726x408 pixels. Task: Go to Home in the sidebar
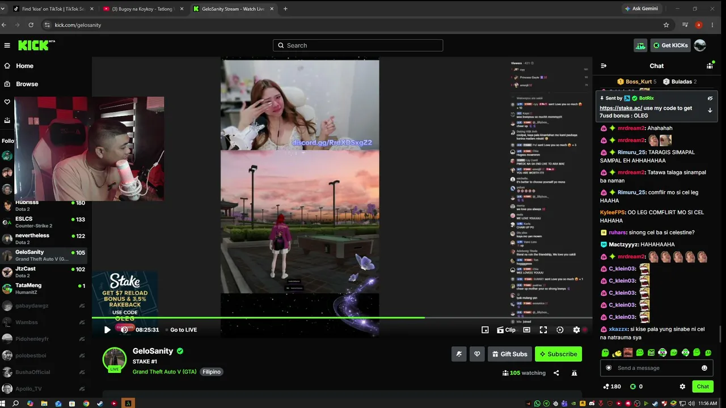click(24, 66)
